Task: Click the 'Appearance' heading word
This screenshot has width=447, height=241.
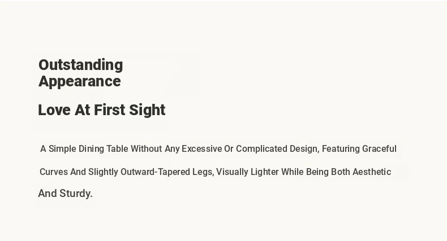Action: [x=80, y=82]
